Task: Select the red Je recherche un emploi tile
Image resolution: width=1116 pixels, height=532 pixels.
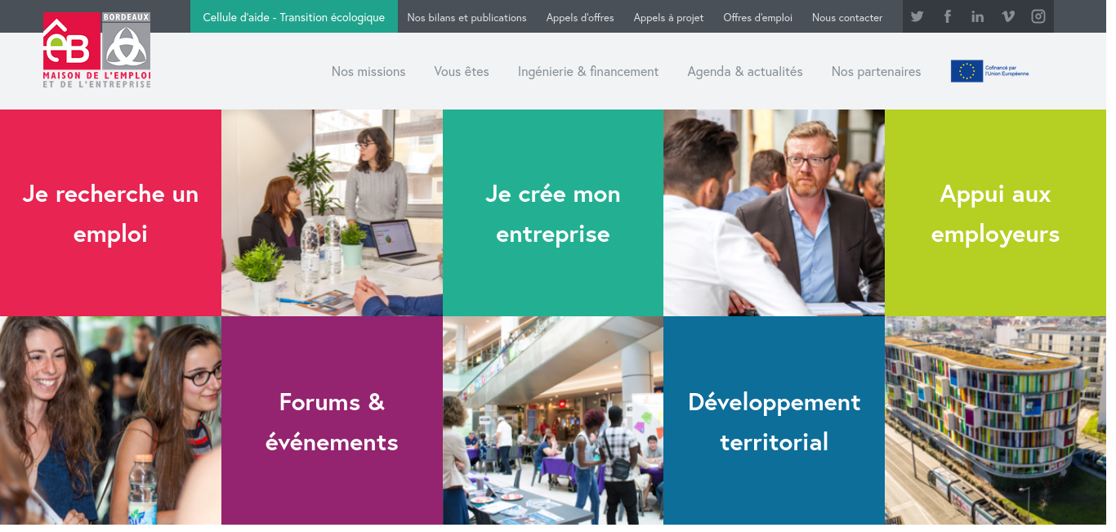Action: click(110, 213)
